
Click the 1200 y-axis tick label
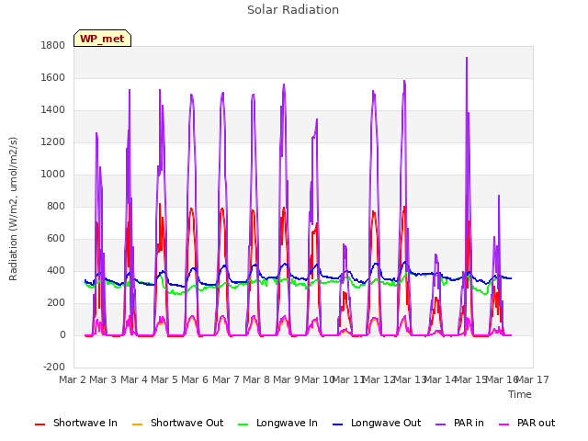[53, 142]
